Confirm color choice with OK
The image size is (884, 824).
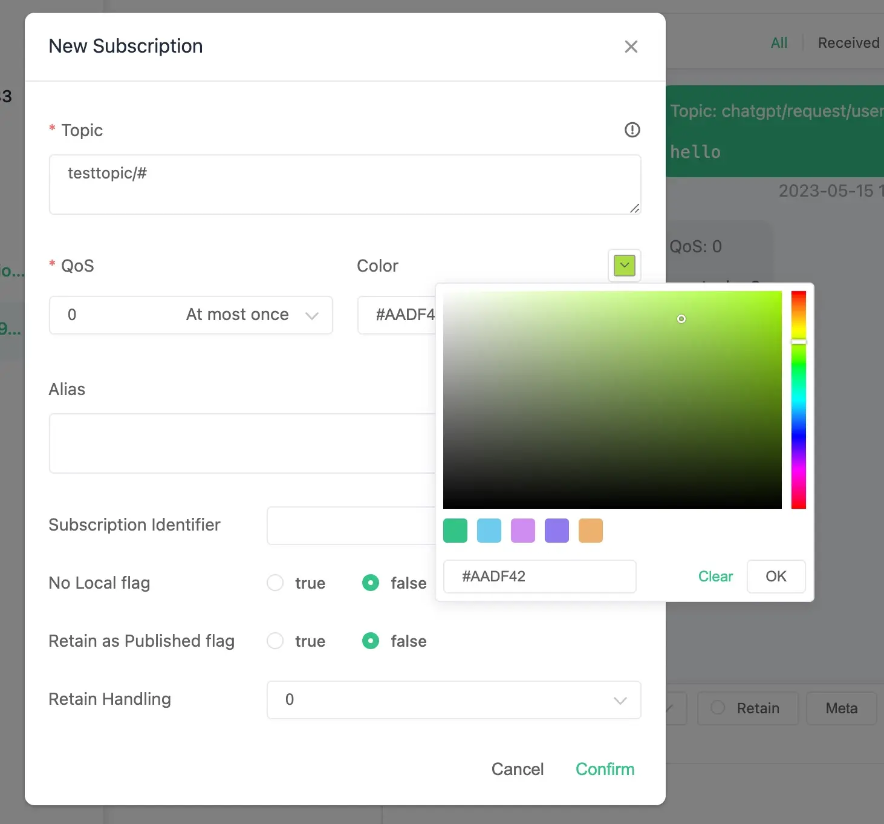(x=776, y=577)
